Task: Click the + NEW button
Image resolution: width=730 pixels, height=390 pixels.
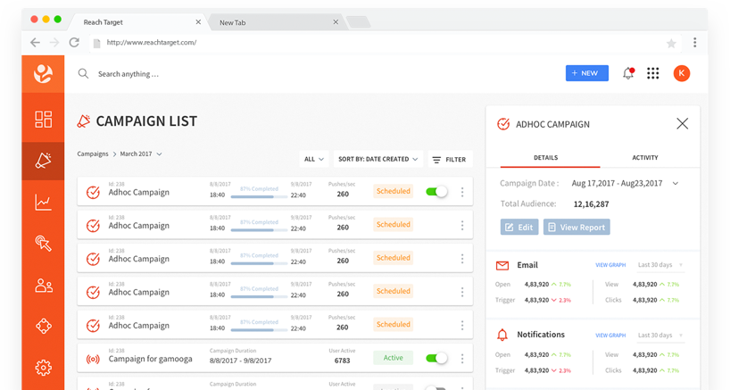Action: [x=586, y=73]
